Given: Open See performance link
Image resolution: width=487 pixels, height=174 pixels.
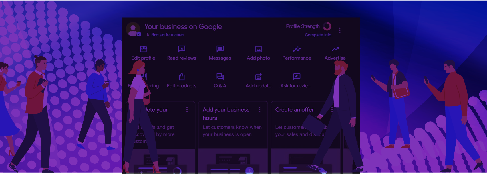Looking at the screenshot, I should [x=167, y=35].
